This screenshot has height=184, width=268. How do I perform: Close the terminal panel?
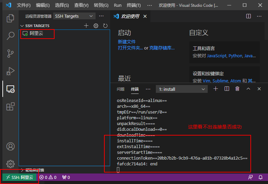click(259, 89)
